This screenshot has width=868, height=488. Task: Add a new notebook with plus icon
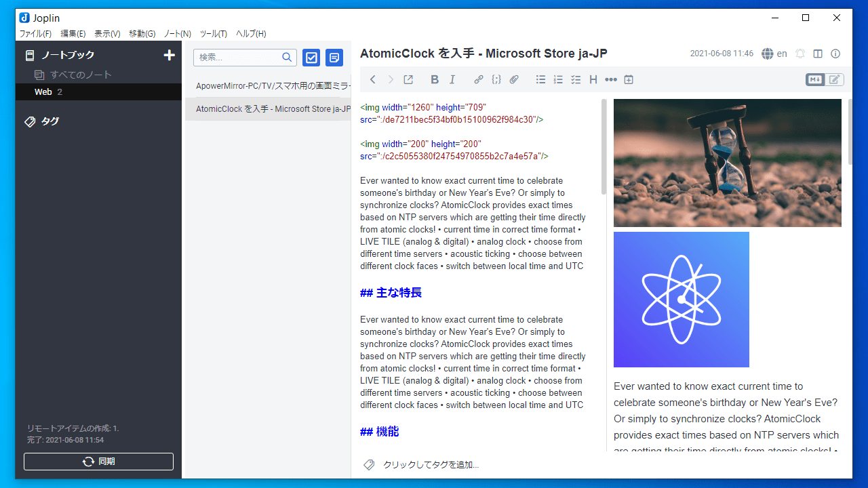[x=170, y=56]
